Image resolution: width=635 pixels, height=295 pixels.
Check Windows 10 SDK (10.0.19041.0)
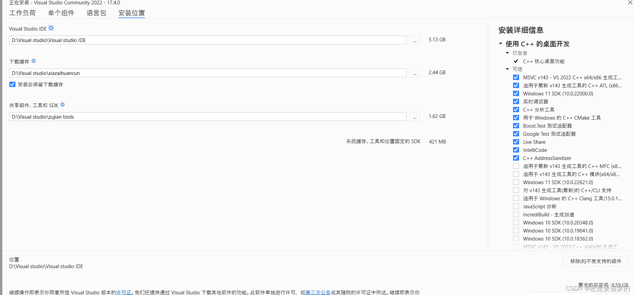click(516, 230)
